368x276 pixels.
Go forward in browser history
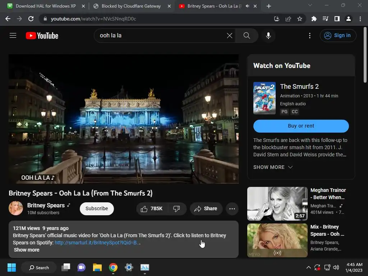tap(19, 19)
